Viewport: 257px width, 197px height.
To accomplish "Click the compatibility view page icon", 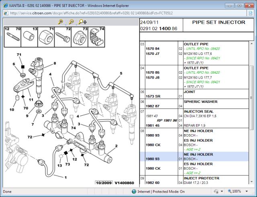I will coord(250,13).
